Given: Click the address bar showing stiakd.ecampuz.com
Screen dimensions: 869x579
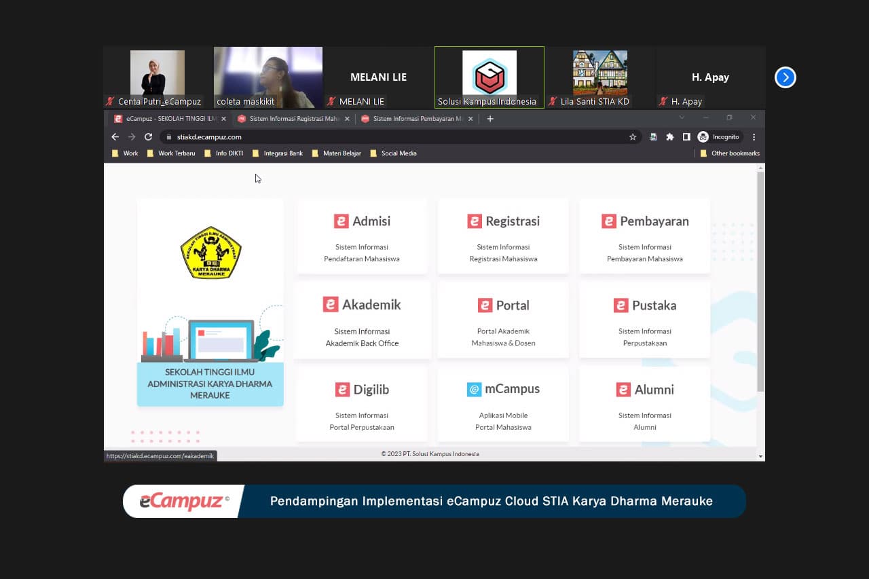Looking at the screenshot, I should [x=401, y=137].
